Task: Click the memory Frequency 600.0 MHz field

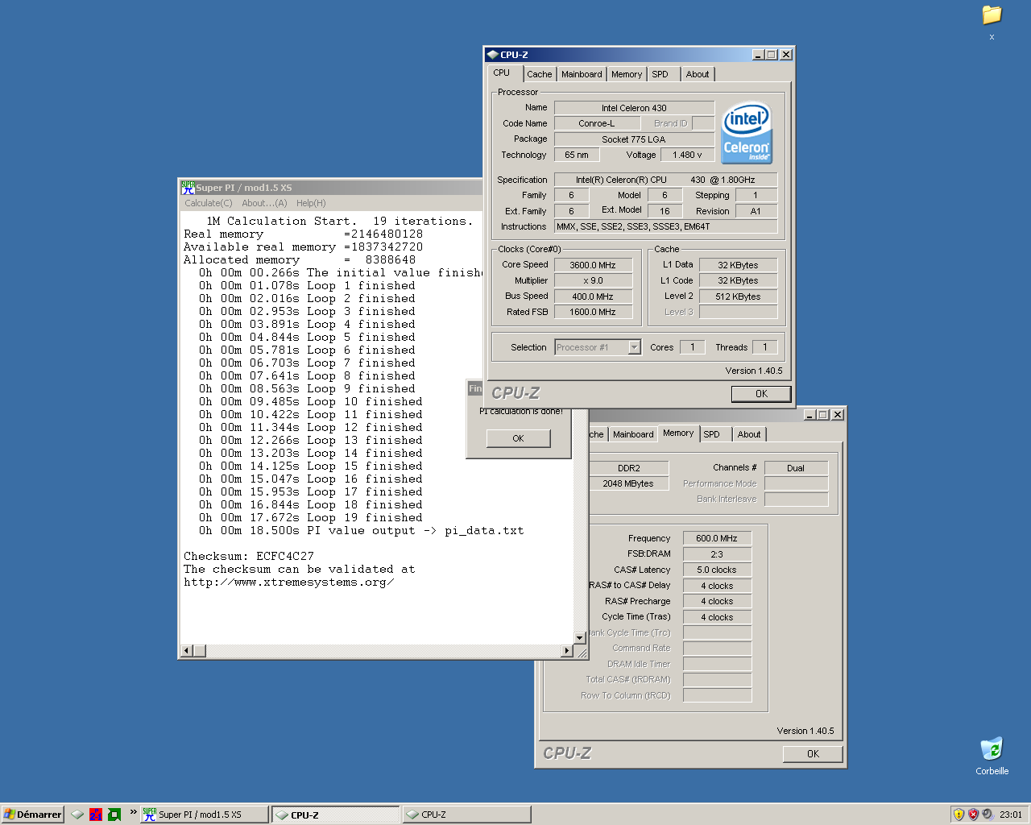Action: point(717,538)
